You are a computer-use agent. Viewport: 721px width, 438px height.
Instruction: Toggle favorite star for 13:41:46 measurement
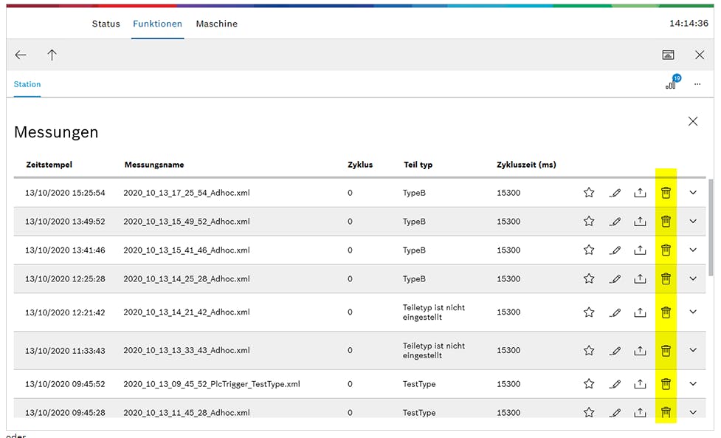(x=589, y=250)
